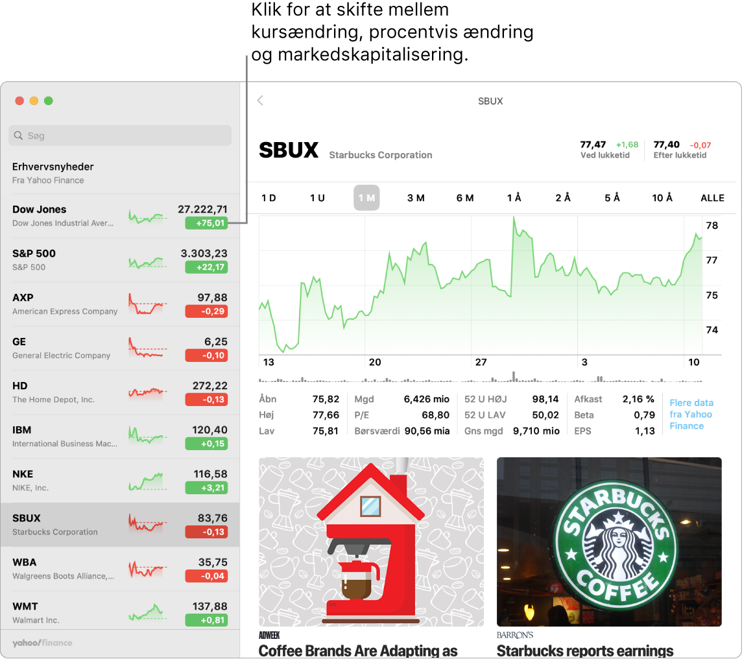The width and height of the screenshot is (742, 659).
Task: Click the back chevron above SBUX
Action: 260,101
